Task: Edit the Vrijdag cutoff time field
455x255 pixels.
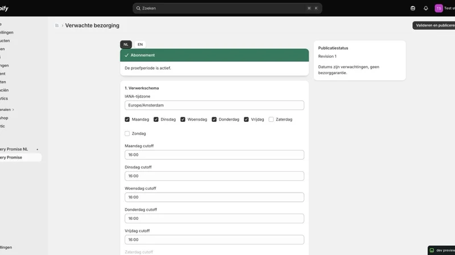Action: tap(214, 240)
